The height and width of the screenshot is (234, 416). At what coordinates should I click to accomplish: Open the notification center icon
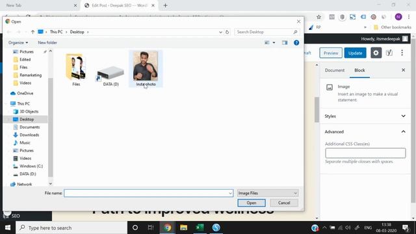point(406,227)
